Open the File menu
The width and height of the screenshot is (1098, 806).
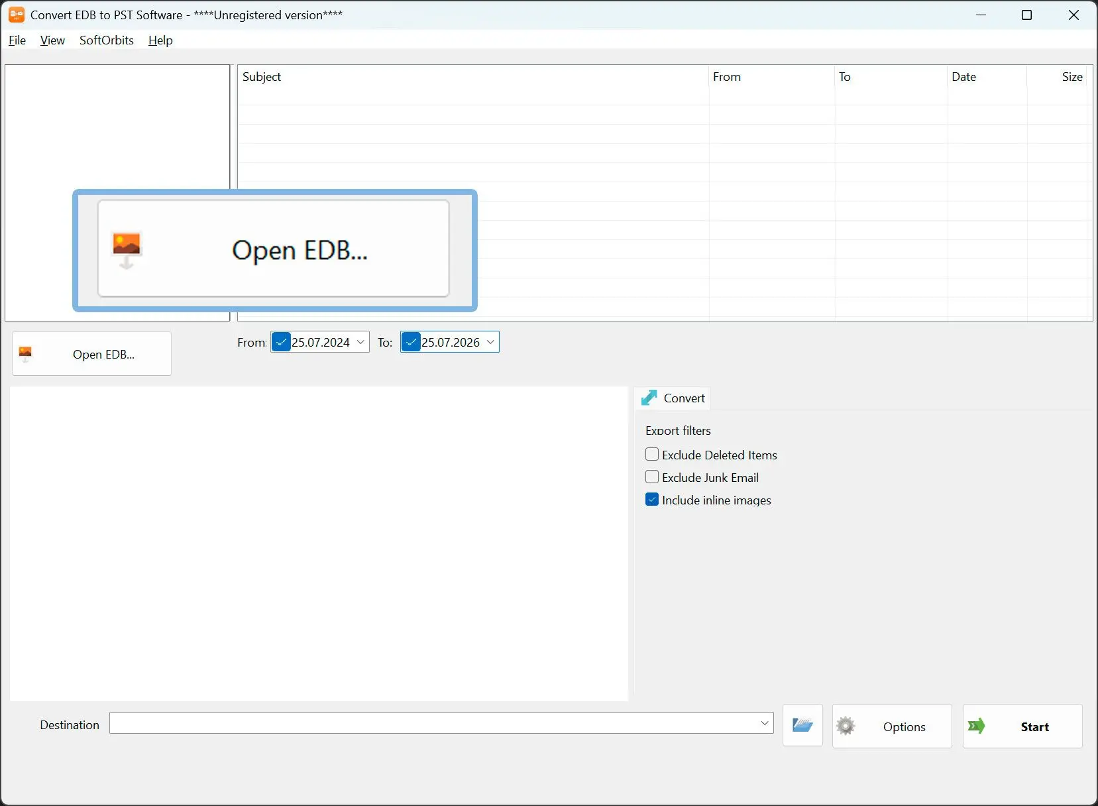pos(17,40)
